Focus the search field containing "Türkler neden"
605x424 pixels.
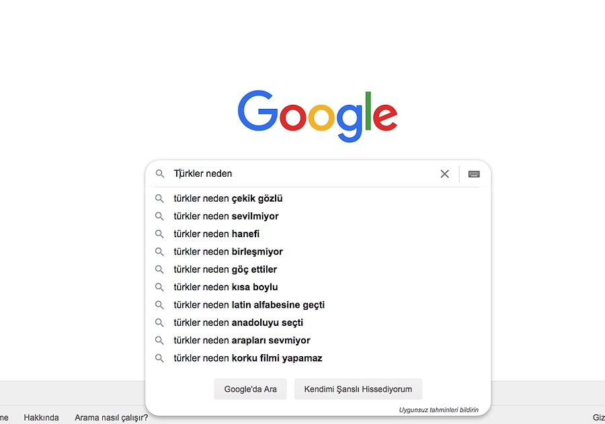pyautogui.click(x=302, y=174)
